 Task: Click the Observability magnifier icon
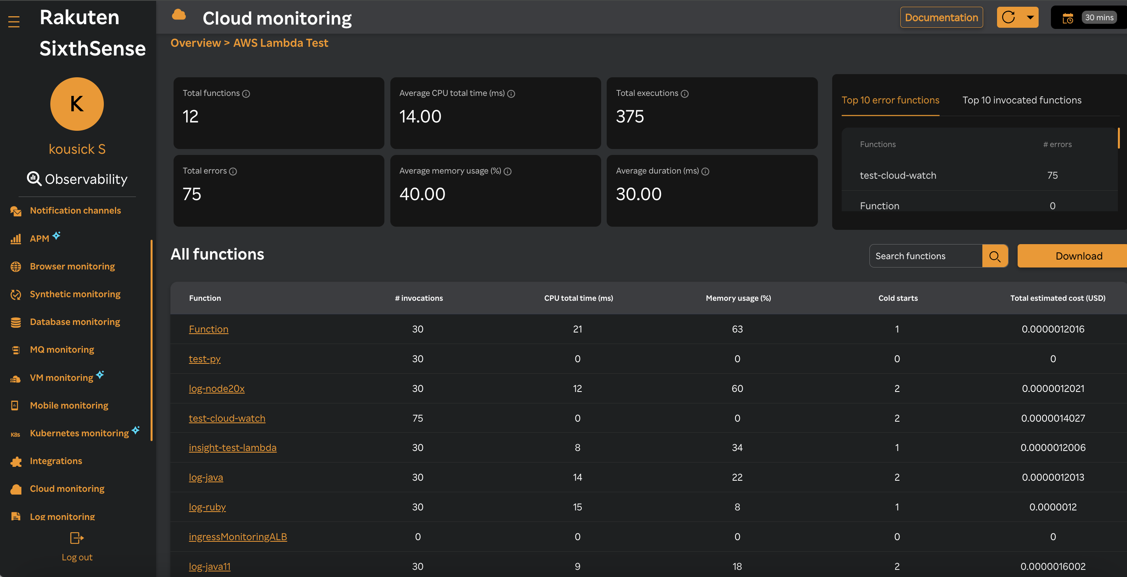tap(34, 178)
